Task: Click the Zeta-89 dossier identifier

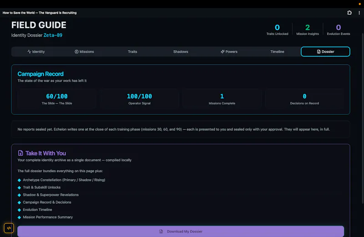Action: tap(53, 36)
